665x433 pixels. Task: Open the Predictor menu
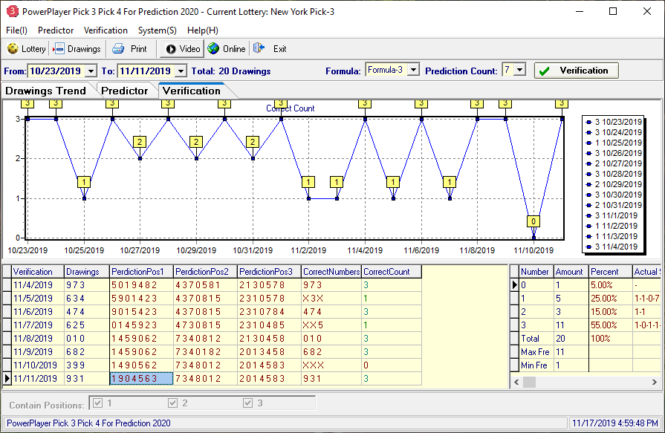[56, 30]
